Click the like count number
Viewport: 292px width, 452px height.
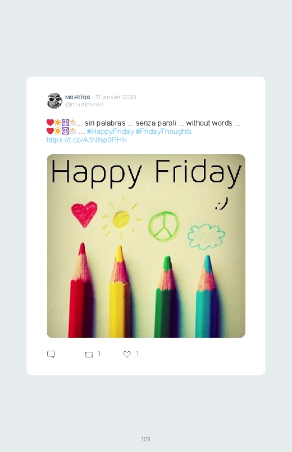tap(138, 354)
